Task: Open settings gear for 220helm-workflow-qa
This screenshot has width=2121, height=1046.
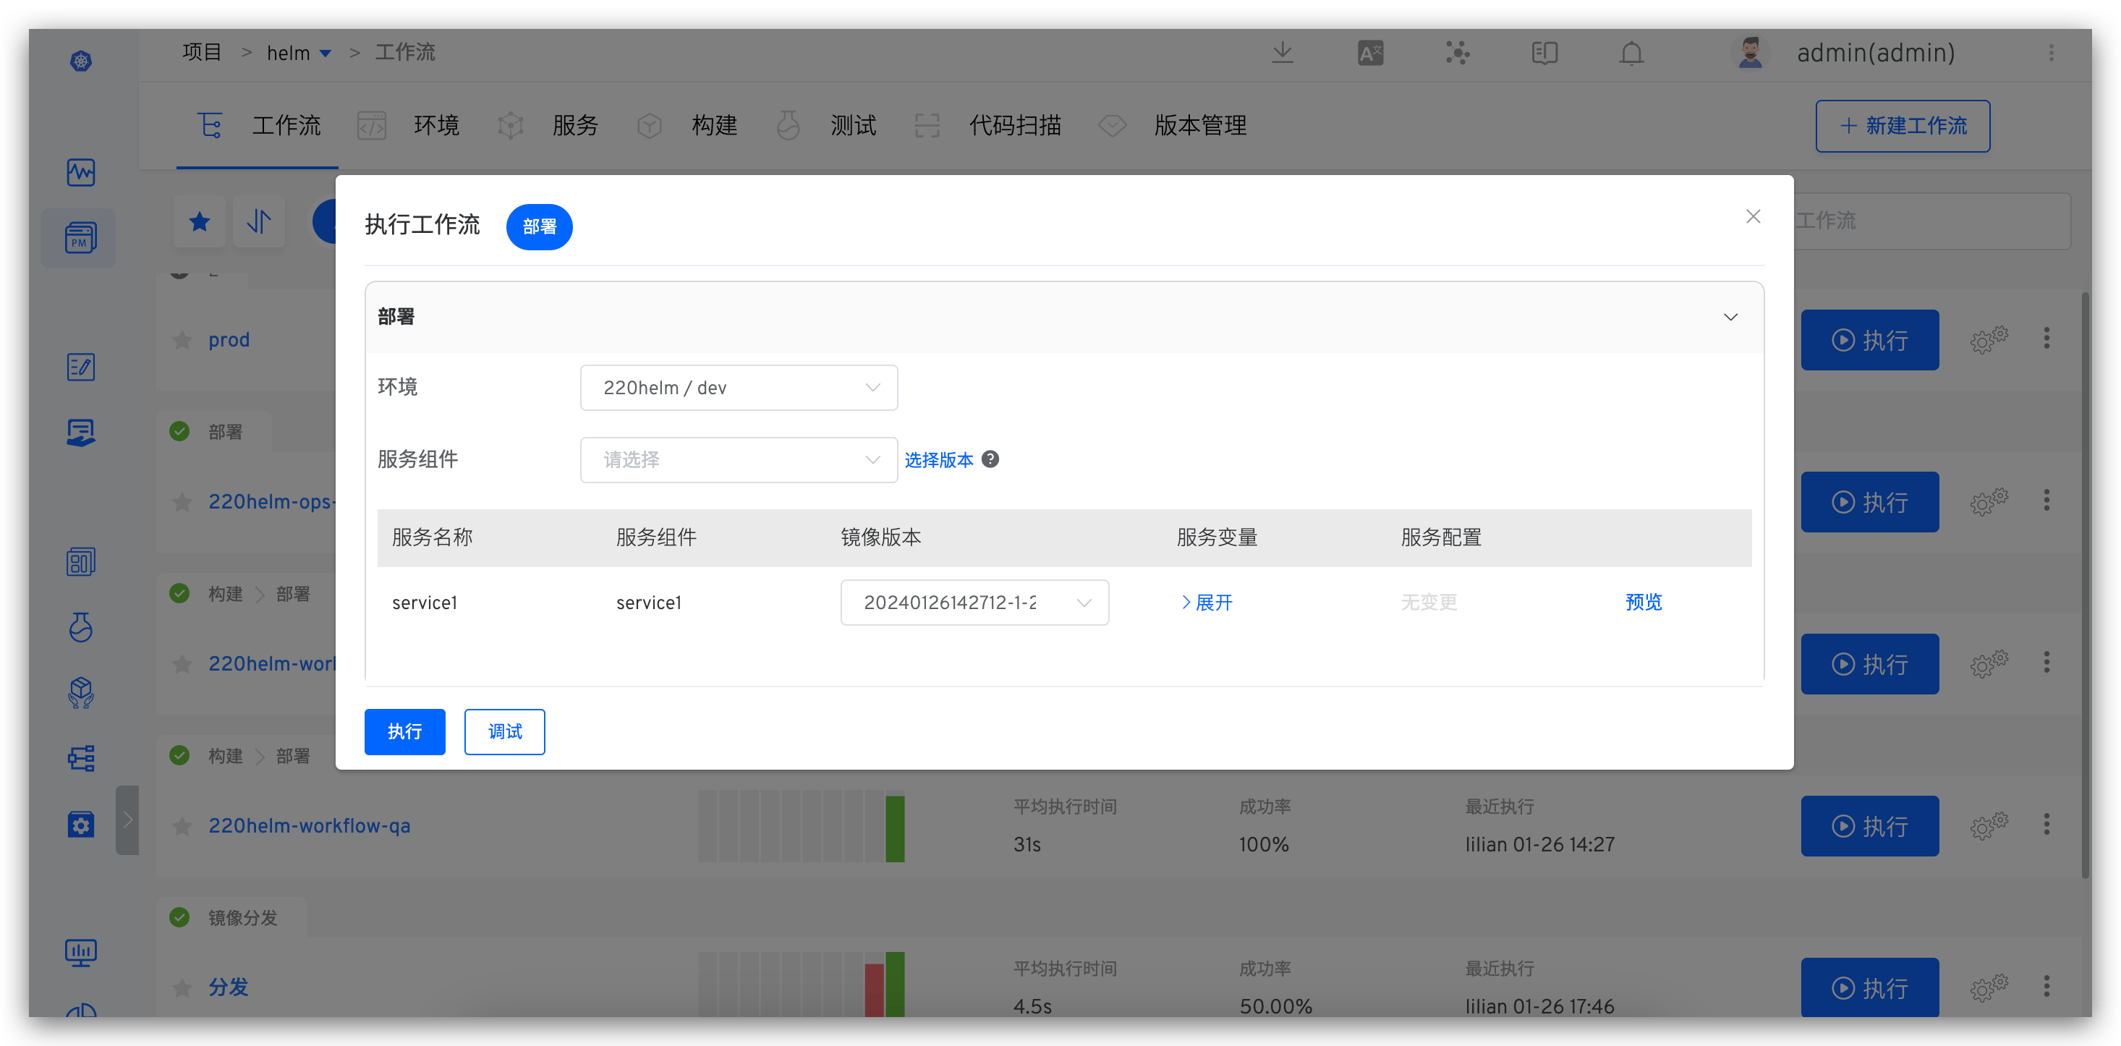Action: pos(1989,825)
